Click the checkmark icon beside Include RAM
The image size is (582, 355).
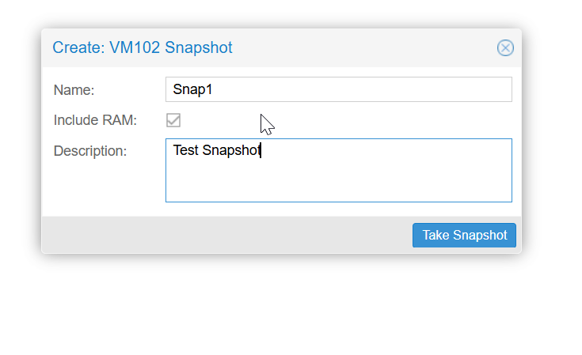point(173,120)
